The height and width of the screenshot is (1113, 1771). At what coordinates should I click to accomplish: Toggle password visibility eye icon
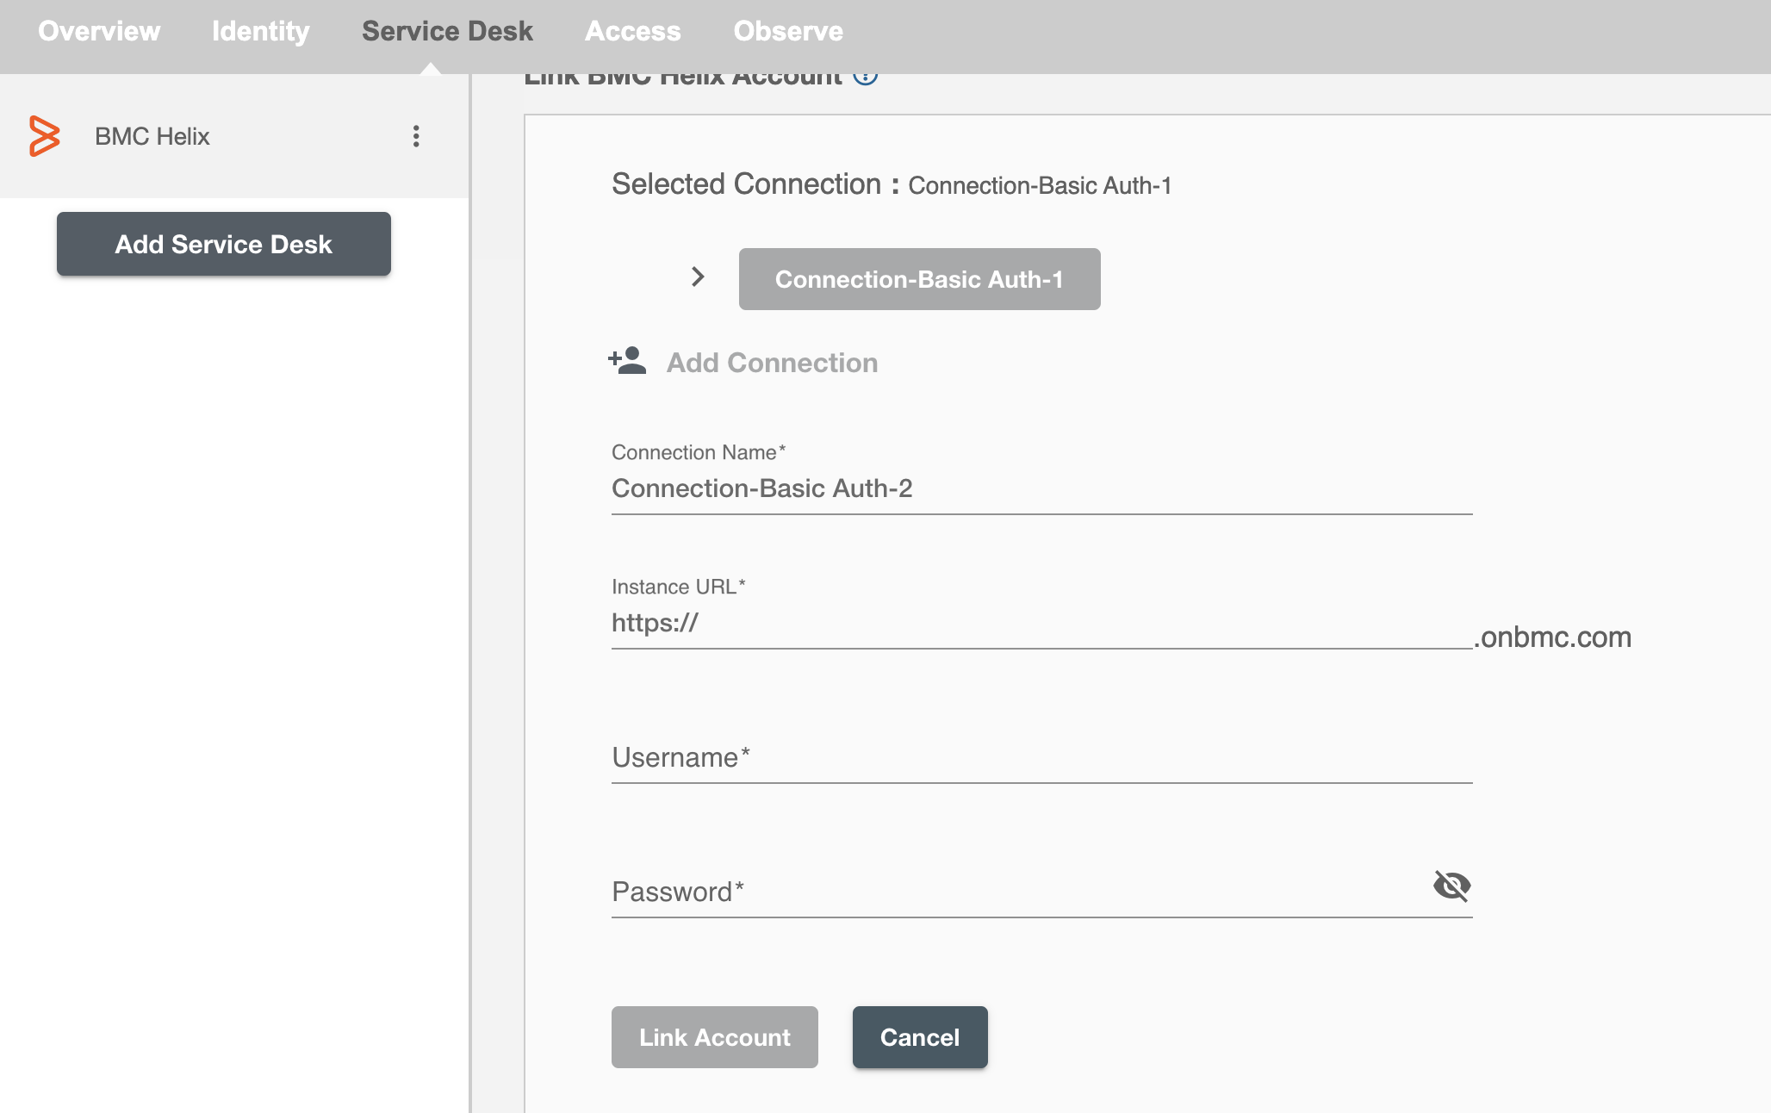(x=1451, y=886)
